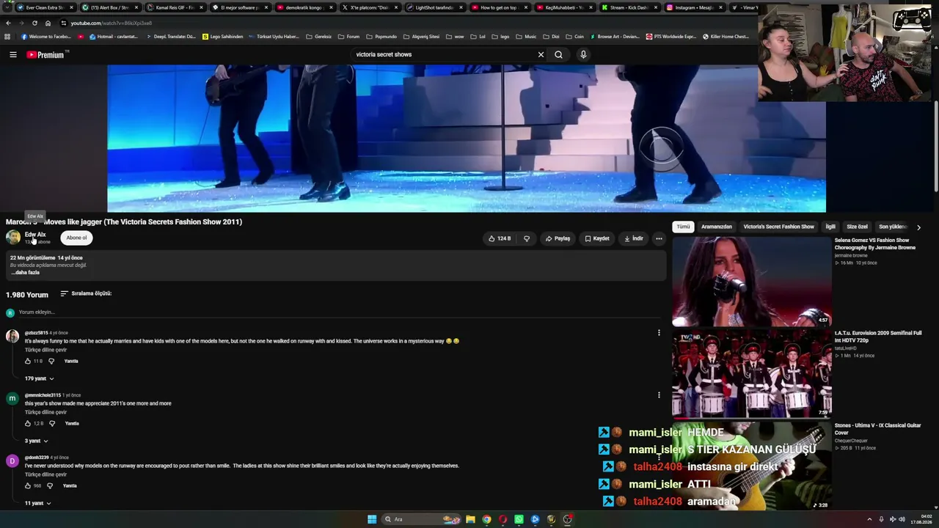Like the comment by @donh3239
The width and height of the screenshot is (939, 528).
(28, 485)
